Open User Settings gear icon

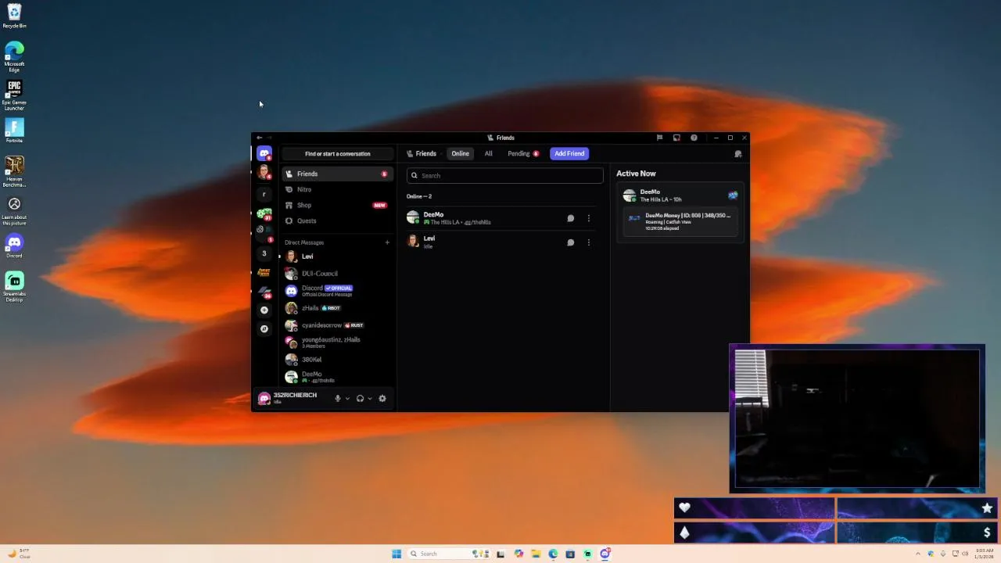(x=382, y=398)
